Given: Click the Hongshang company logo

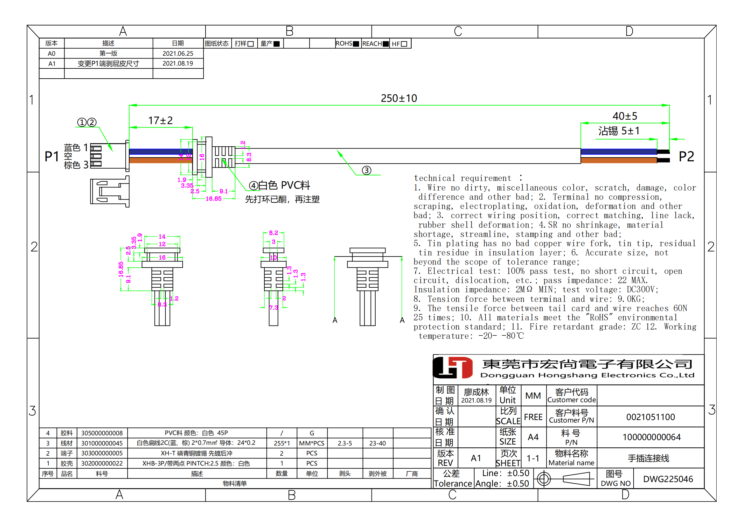Looking at the screenshot, I should point(453,368).
